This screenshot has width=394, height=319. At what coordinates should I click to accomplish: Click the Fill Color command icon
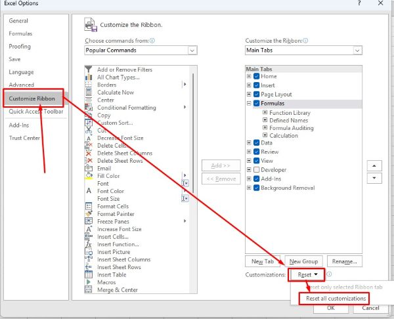[x=89, y=176]
